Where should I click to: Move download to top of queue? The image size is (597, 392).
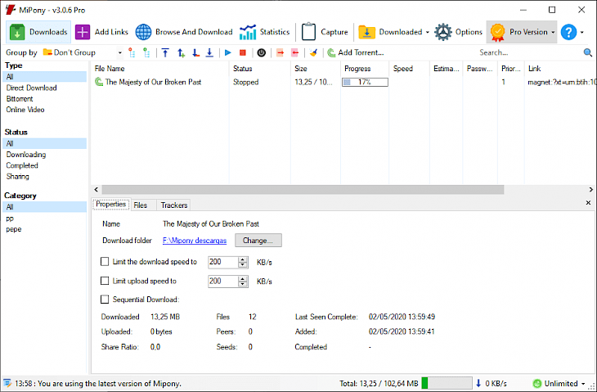coord(165,52)
